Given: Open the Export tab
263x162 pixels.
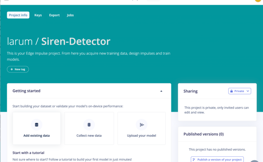Looking at the screenshot, I should click(x=54, y=15).
